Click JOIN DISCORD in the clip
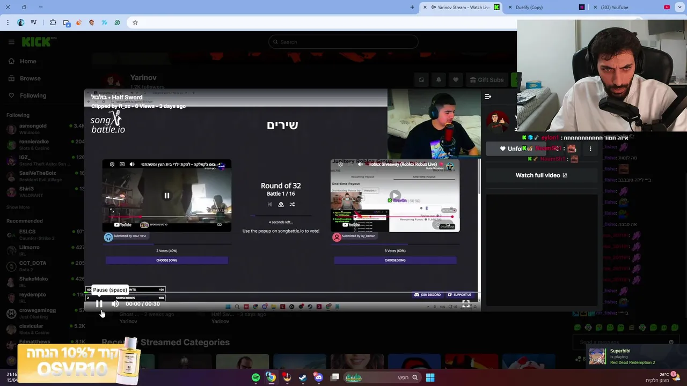 (428, 295)
